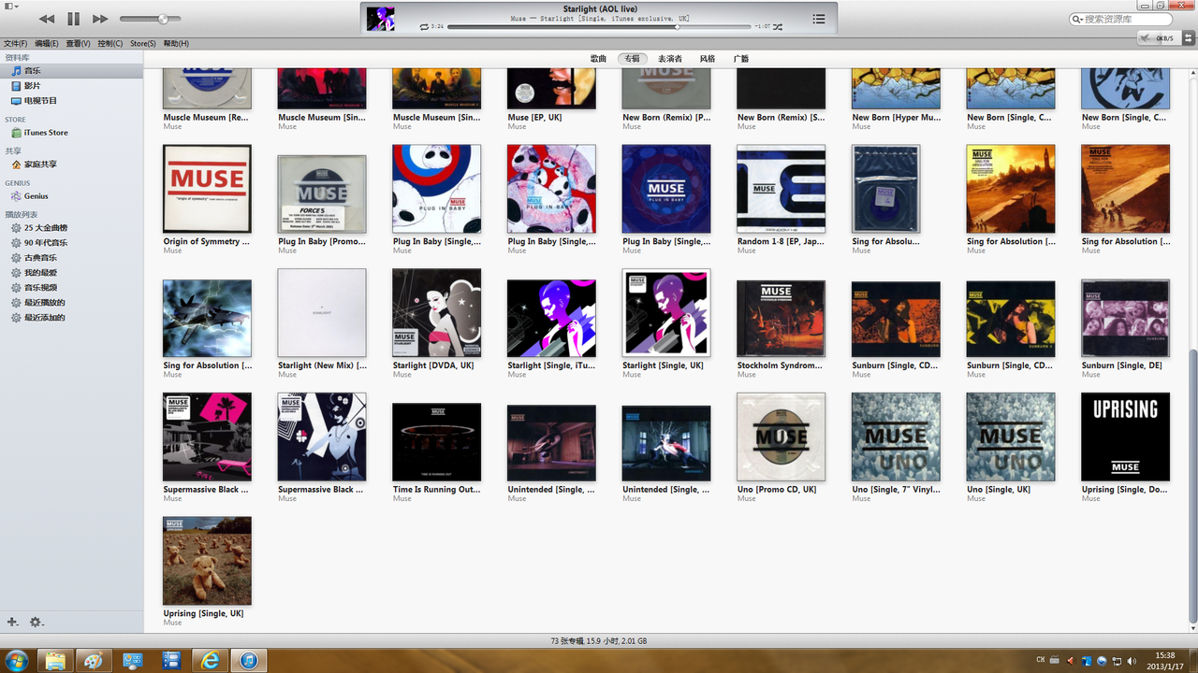
Task: Open the 控制(C) menu
Action: pos(110,43)
